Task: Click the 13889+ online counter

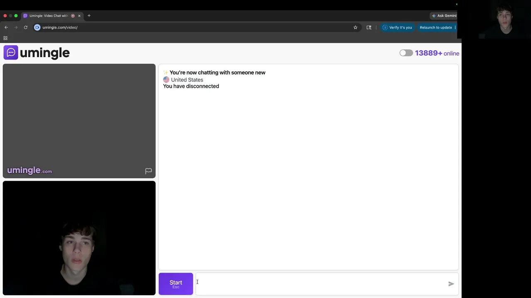Action: tap(437, 53)
